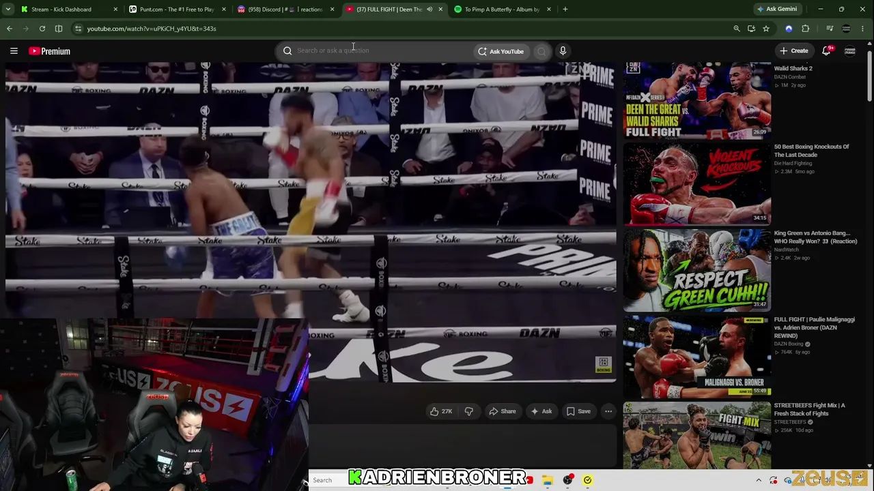Reload the YouTube page
The height and width of the screenshot is (491, 874).
click(42, 29)
